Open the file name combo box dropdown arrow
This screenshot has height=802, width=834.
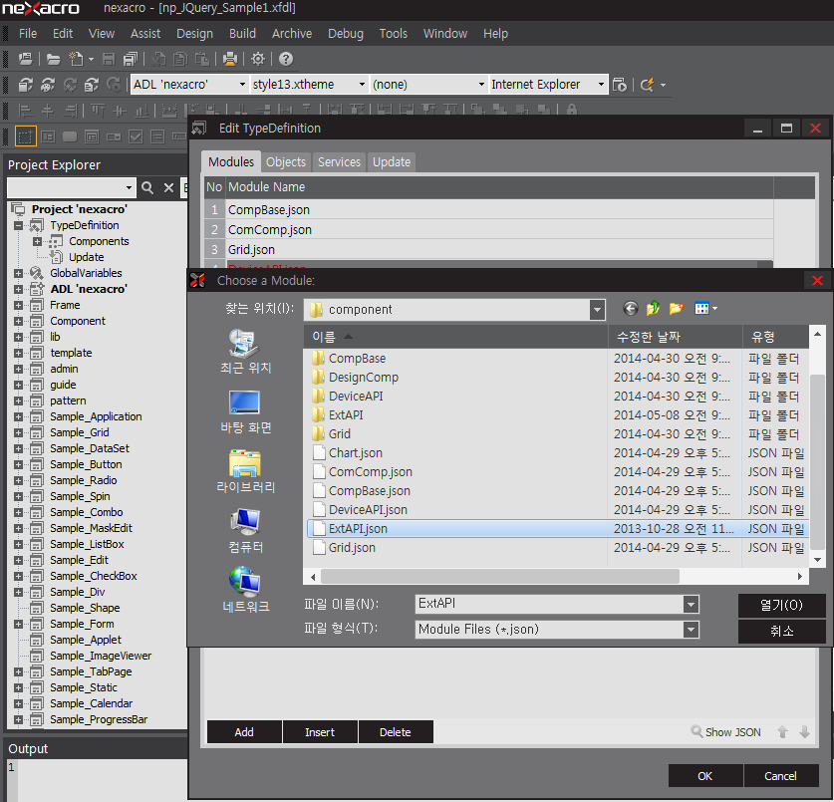coord(691,604)
